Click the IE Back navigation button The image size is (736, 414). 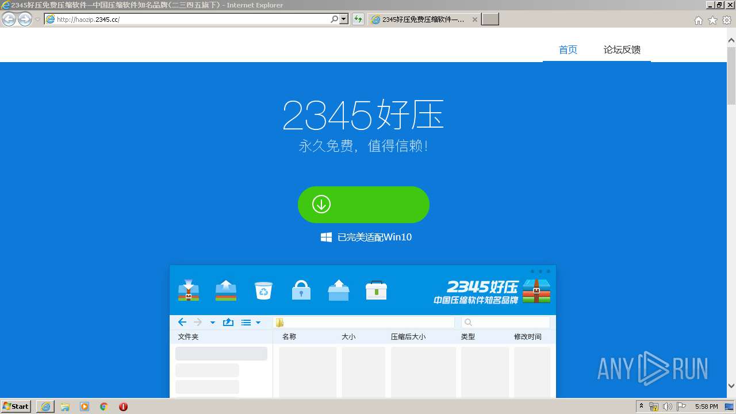click(9, 19)
